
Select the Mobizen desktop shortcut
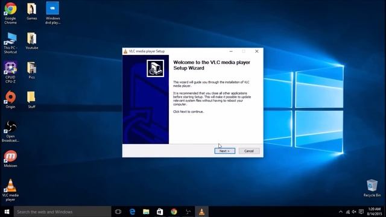click(10, 159)
